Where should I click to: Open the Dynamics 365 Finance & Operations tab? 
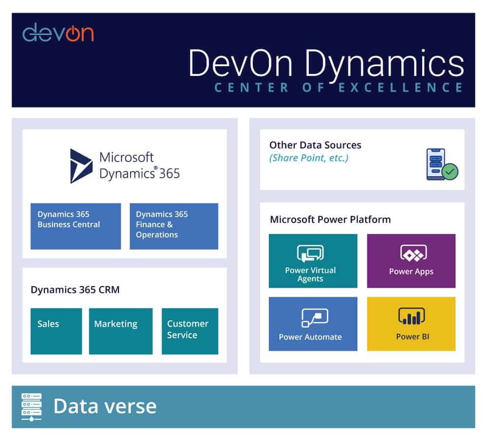click(174, 226)
